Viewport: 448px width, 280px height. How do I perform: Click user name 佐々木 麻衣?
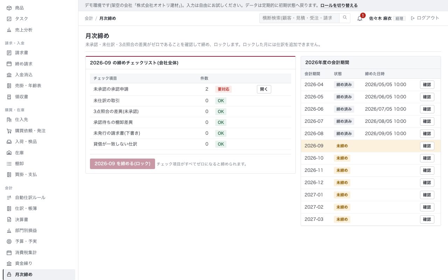(380, 18)
